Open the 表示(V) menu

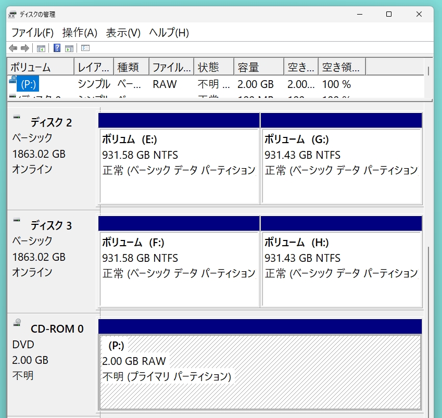123,32
